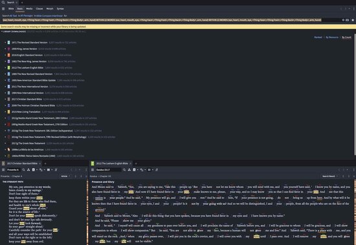
Task: Switch to the 2017 Christian Standard Bible tab
Action: click(x=22, y=163)
